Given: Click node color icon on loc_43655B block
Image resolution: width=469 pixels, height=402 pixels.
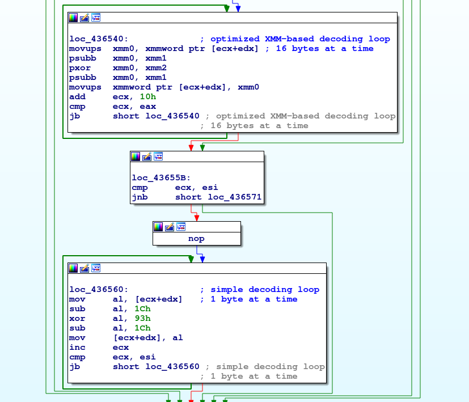Looking at the screenshot, I should pos(135,156).
